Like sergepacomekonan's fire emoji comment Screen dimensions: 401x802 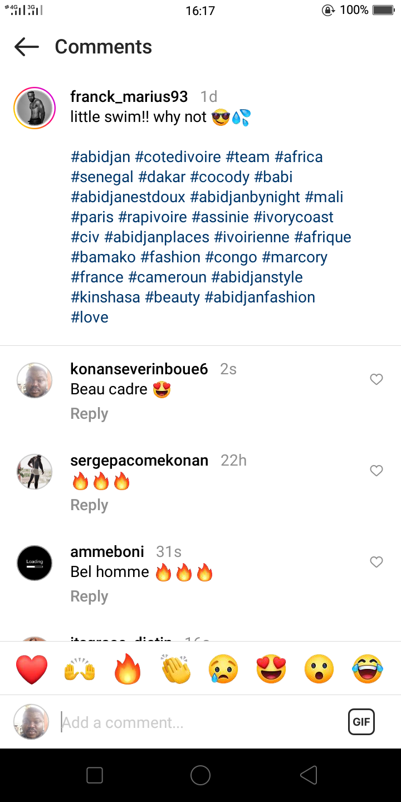376,471
